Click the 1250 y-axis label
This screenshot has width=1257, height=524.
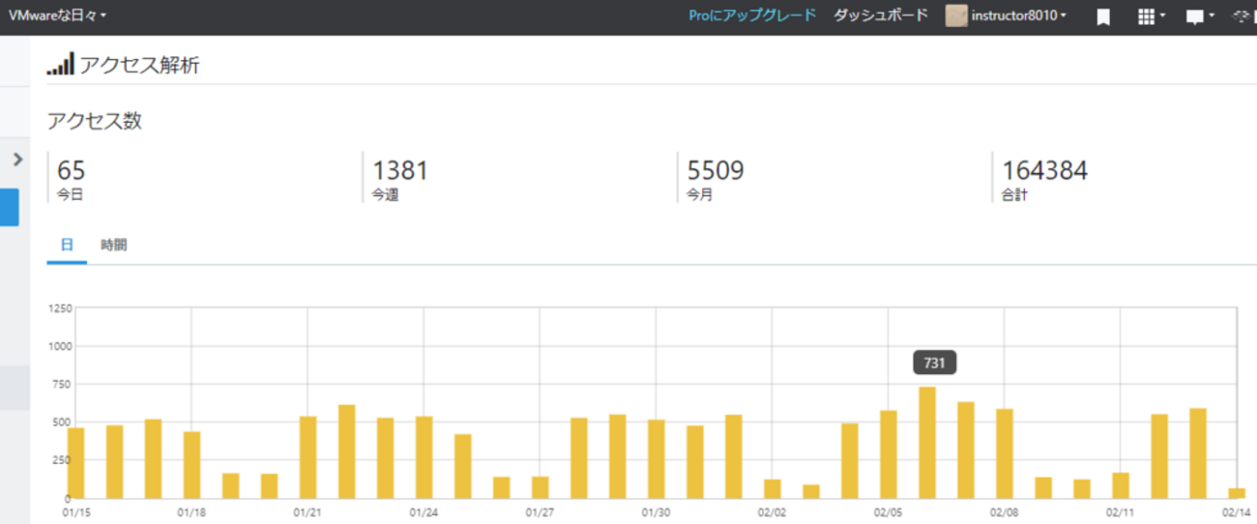pyautogui.click(x=60, y=308)
